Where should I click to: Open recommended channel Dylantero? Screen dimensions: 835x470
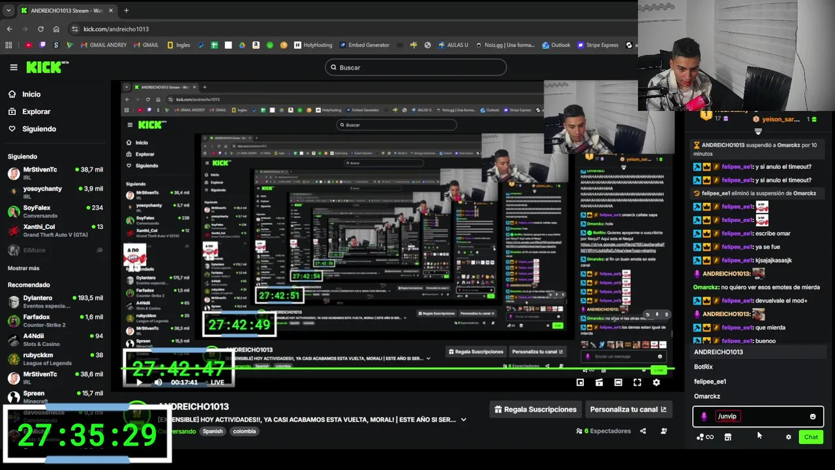tap(55, 302)
